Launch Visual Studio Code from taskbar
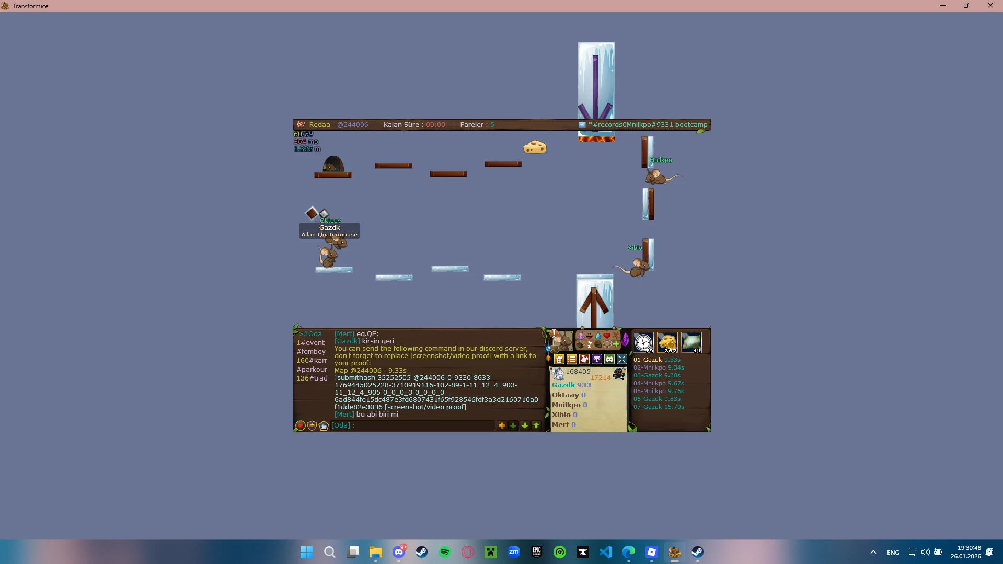 (606, 552)
